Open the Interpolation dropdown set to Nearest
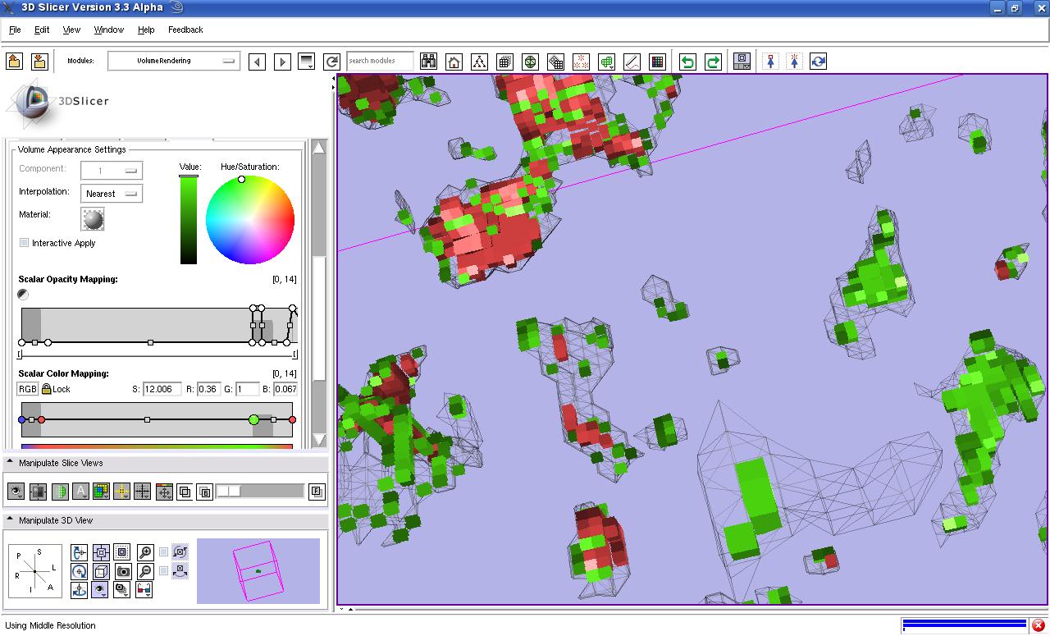The height and width of the screenshot is (636, 1050). [x=112, y=194]
